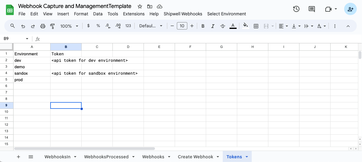The height and width of the screenshot is (162, 362).
Task: Select the prod environment cell
Action: point(32,80)
